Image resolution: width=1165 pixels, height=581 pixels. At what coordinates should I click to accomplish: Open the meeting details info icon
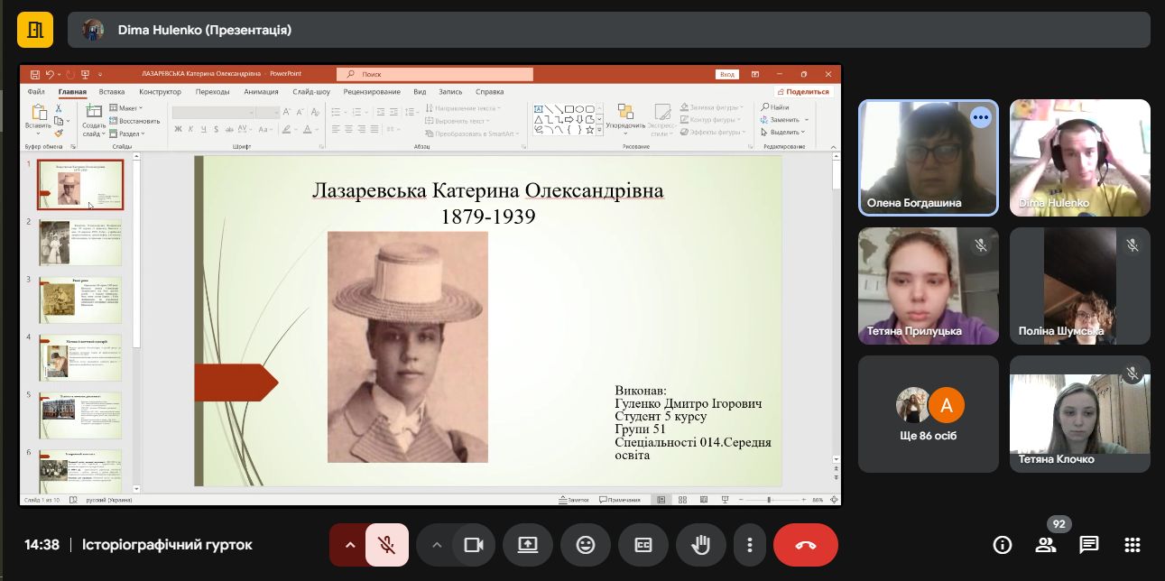(1002, 545)
